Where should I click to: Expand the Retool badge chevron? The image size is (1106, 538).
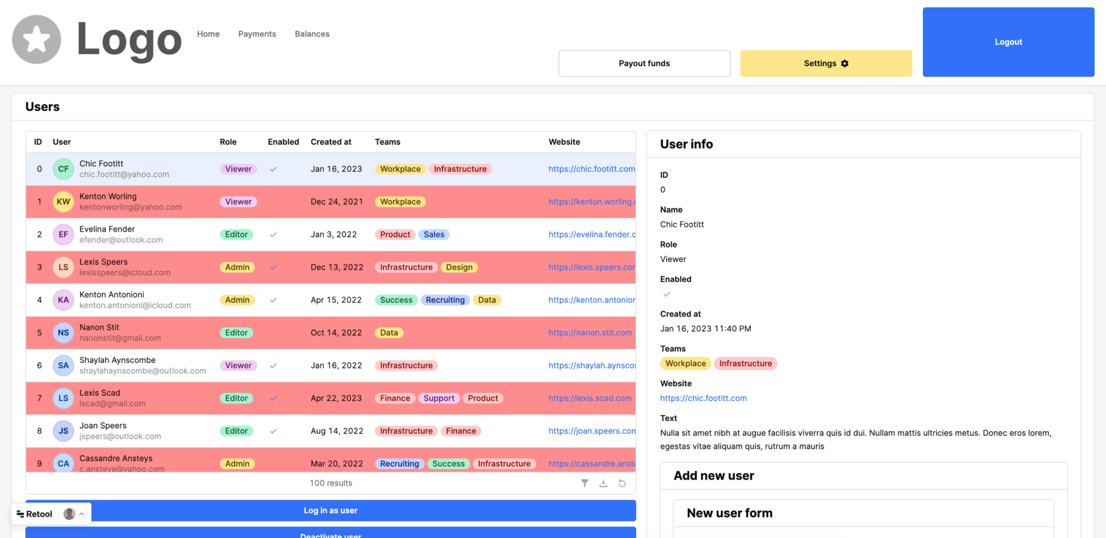click(82, 514)
